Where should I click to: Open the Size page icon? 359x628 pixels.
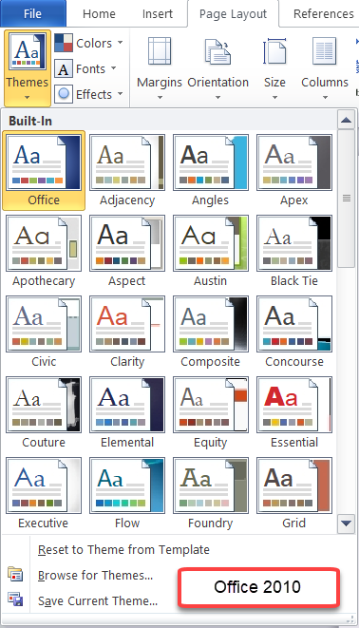coord(274,51)
